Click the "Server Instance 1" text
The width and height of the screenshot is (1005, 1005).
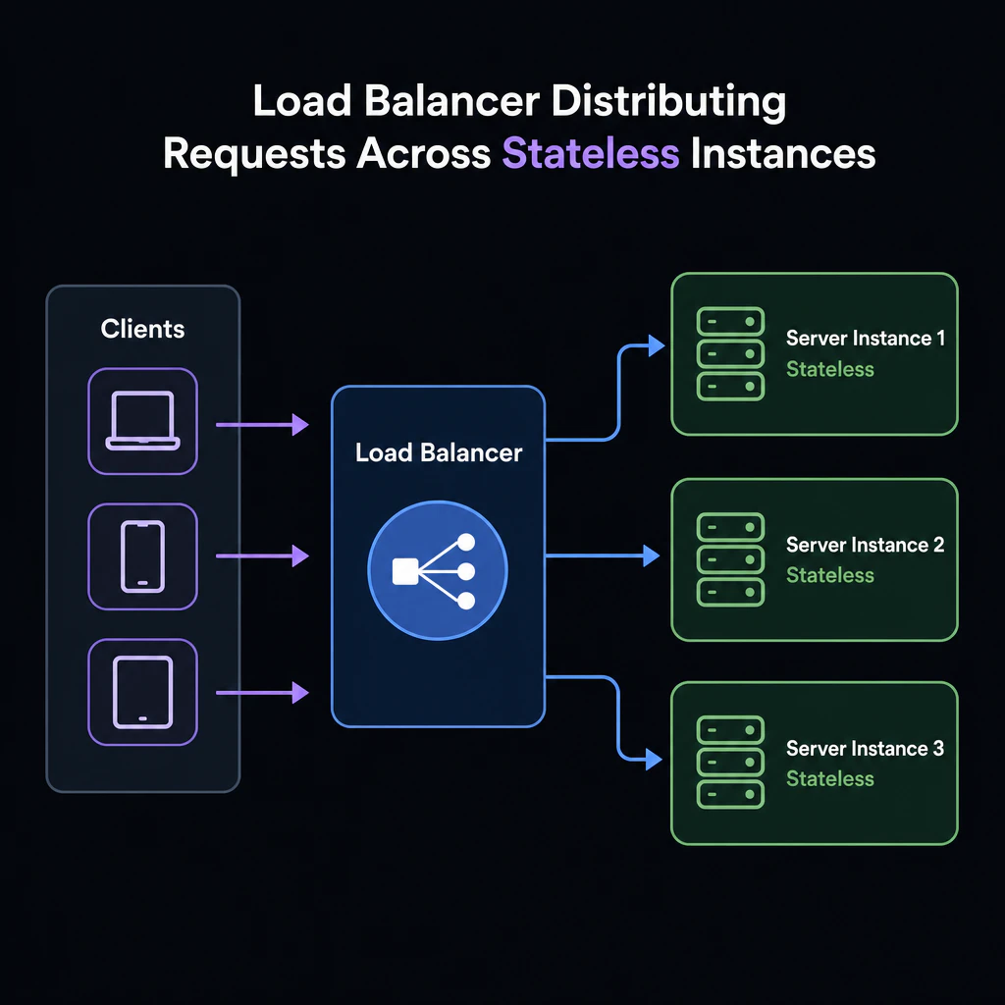(x=866, y=338)
